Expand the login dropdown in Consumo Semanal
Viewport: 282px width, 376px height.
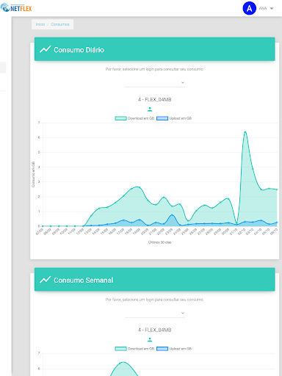click(155, 313)
